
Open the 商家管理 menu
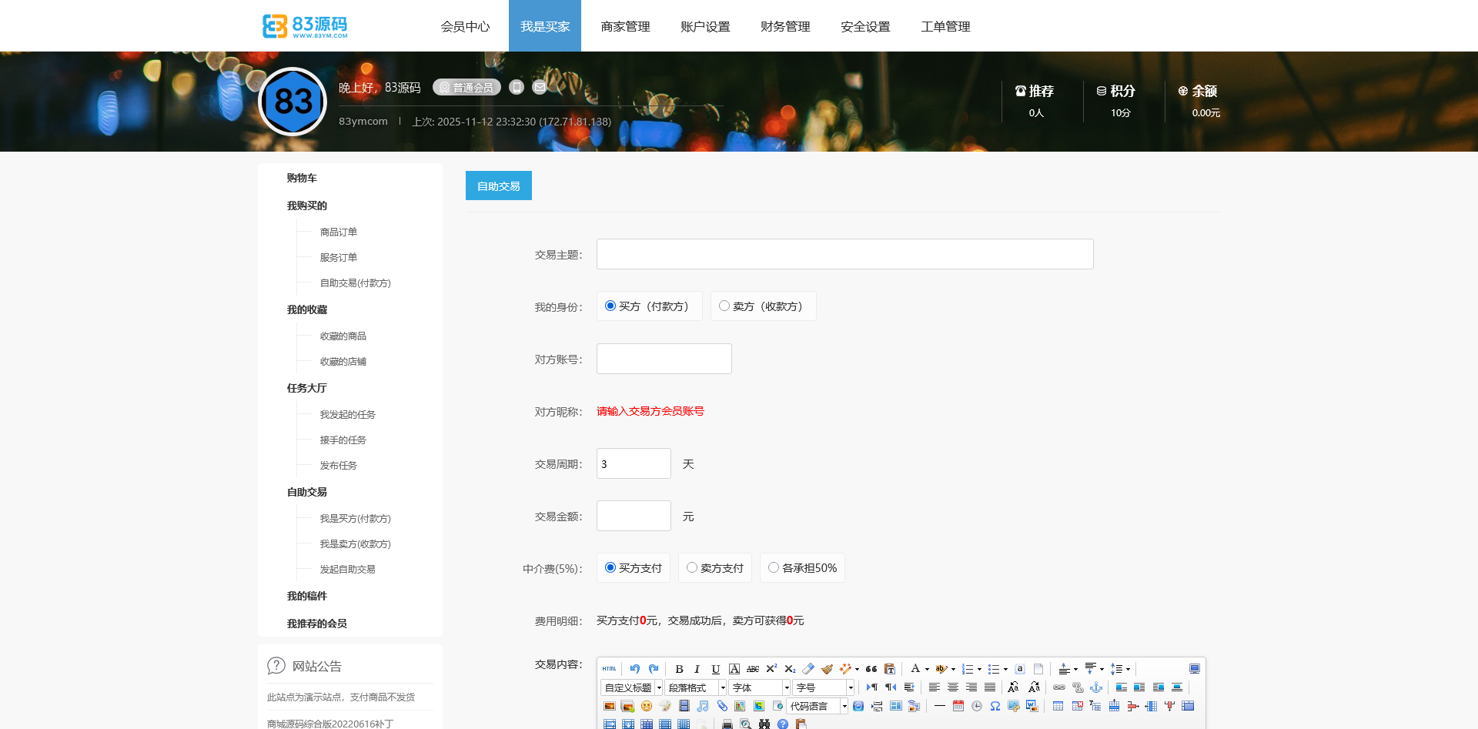(625, 26)
